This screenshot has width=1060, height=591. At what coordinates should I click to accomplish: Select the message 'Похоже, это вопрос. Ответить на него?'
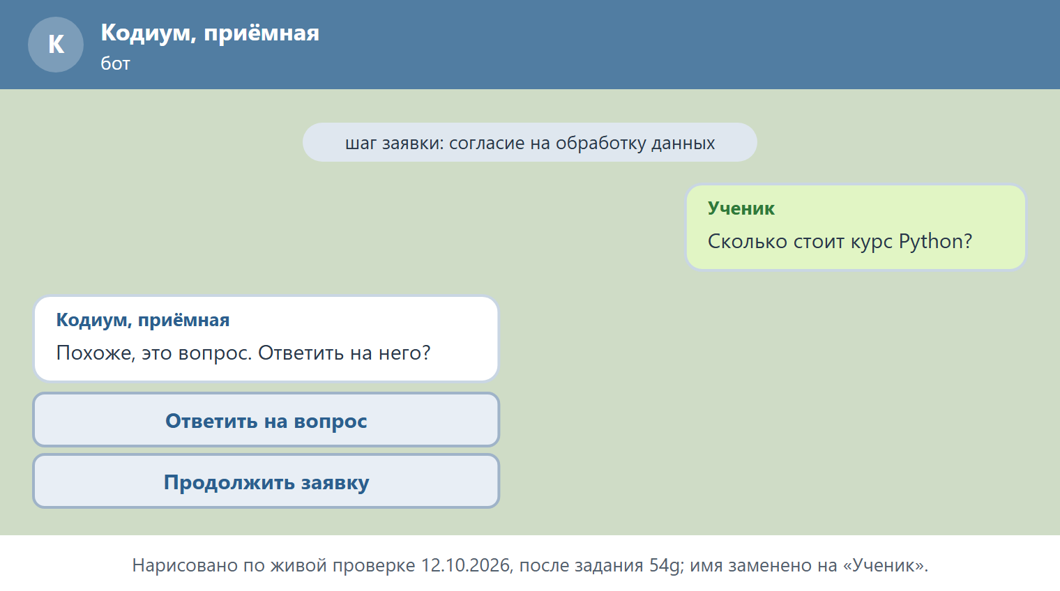[243, 353]
